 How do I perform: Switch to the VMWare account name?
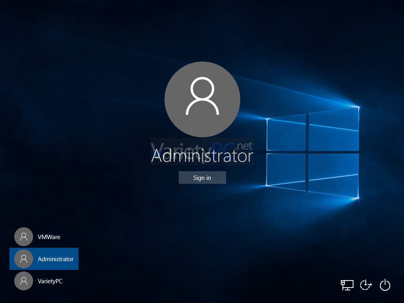(49, 237)
